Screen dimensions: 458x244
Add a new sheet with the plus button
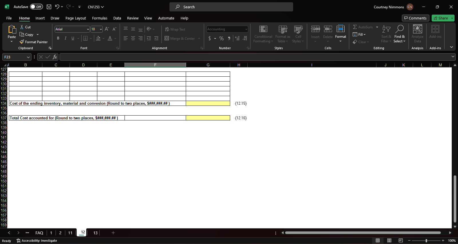[x=113, y=233]
